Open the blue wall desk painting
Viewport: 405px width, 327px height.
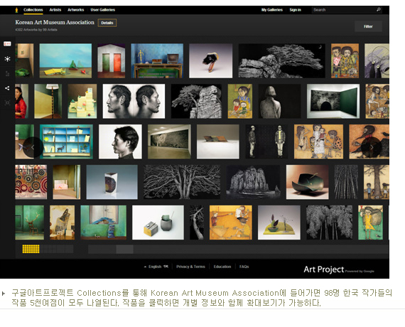point(157,60)
